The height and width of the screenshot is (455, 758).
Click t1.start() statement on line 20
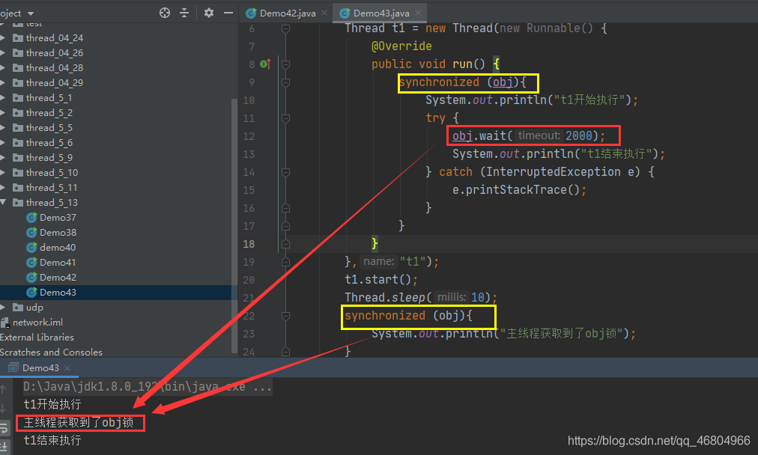tap(381, 280)
